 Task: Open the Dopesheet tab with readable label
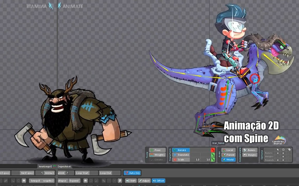tap(64, 166)
